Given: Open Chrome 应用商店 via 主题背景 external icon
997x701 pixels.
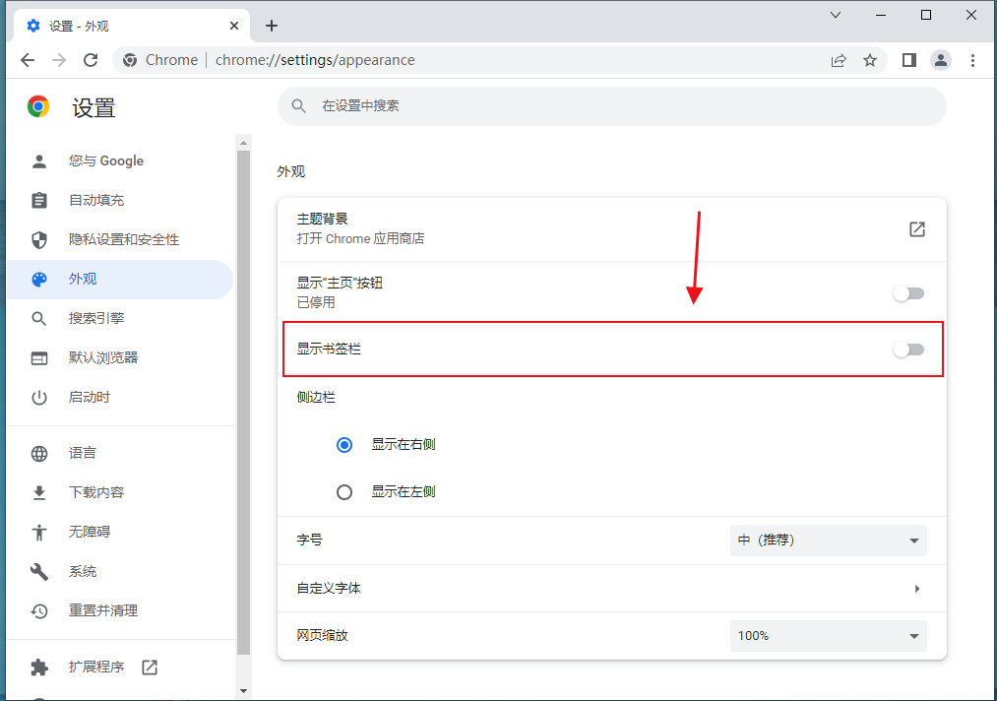Looking at the screenshot, I should pyautogui.click(x=917, y=229).
